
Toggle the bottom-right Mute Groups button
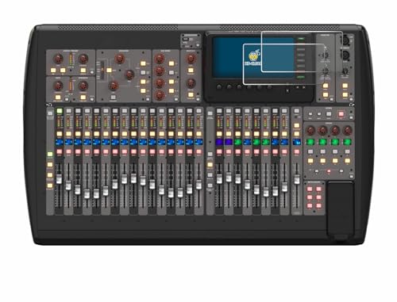pos(318,205)
